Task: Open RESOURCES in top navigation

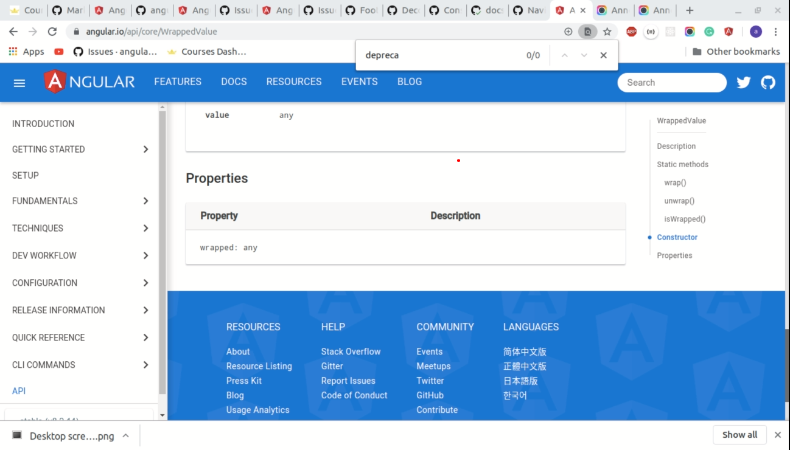Action: click(x=294, y=81)
